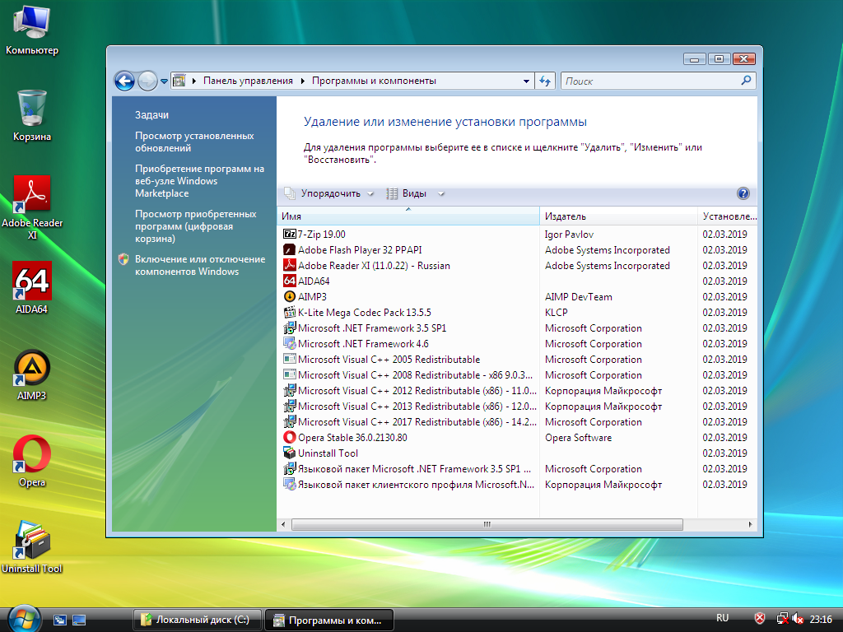Screen dimensions: 843x632
Task: Open the address bar history dropdown arrow
Action: click(527, 81)
